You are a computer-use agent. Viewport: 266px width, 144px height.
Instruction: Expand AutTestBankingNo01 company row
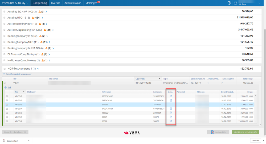(47, 24)
